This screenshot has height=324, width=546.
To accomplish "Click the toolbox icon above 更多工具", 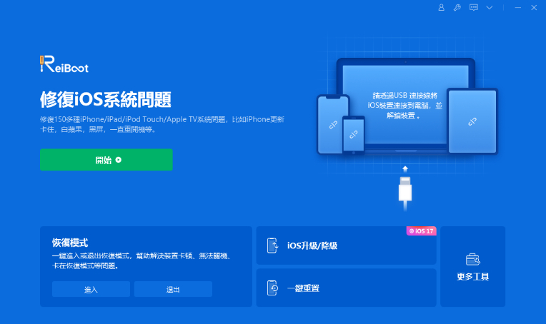I will point(473,259).
